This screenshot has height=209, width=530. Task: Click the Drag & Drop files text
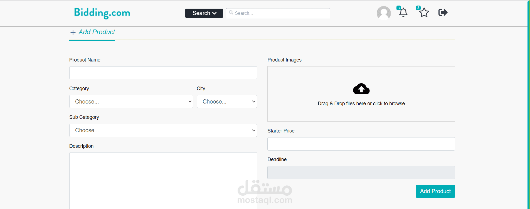361,104
